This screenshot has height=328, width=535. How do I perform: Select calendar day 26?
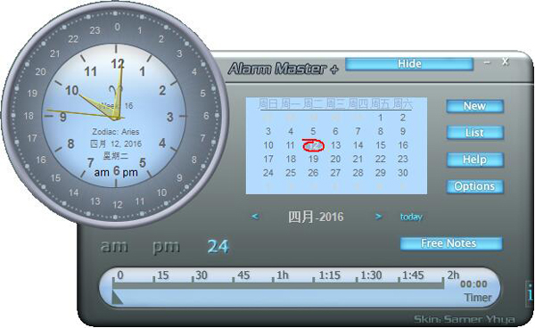tap(313, 173)
